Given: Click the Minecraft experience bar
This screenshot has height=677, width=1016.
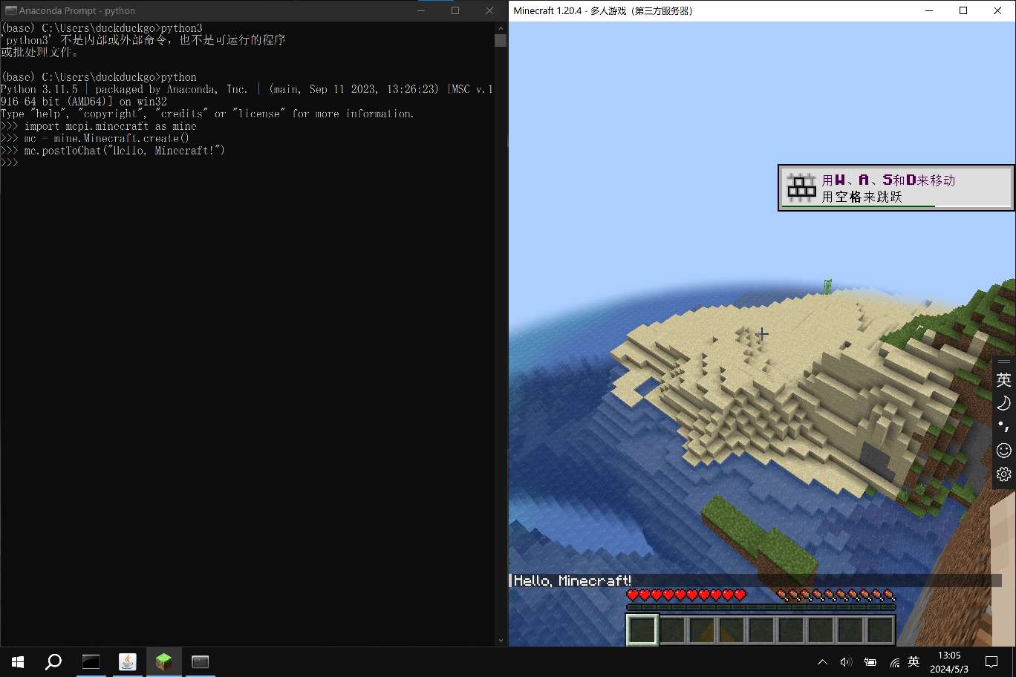Looking at the screenshot, I should [761, 607].
